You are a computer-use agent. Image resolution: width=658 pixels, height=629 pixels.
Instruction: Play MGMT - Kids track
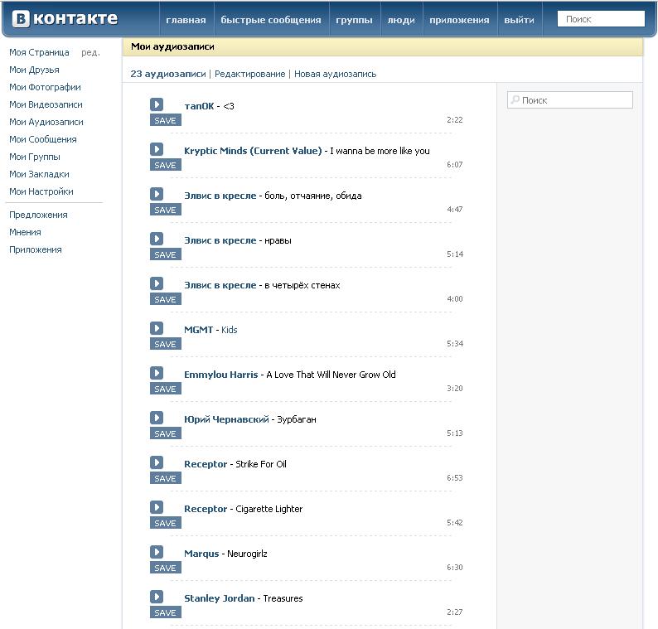click(x=157, y=328)
